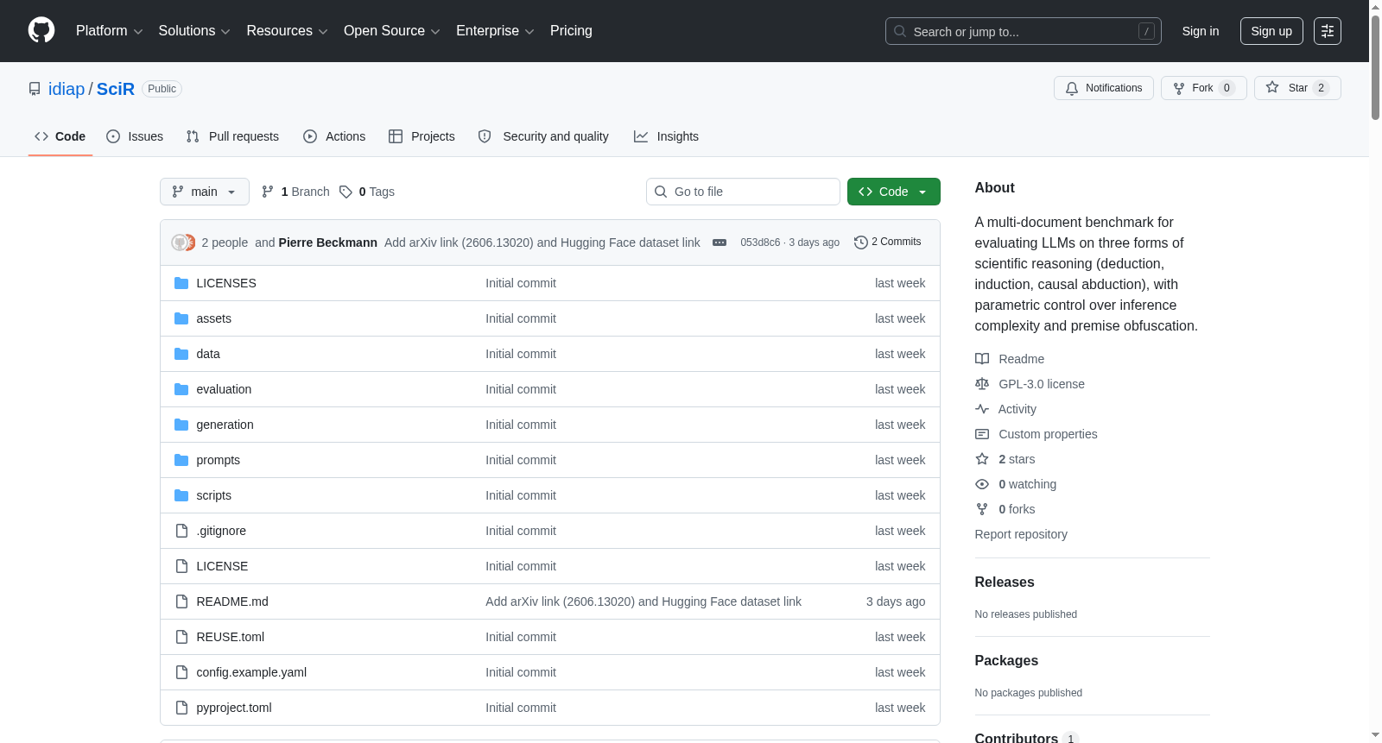This screenshot has width=1382, height=743.
Task: Open the Pierre Beckmann author link
Action: tap(328, 242)
